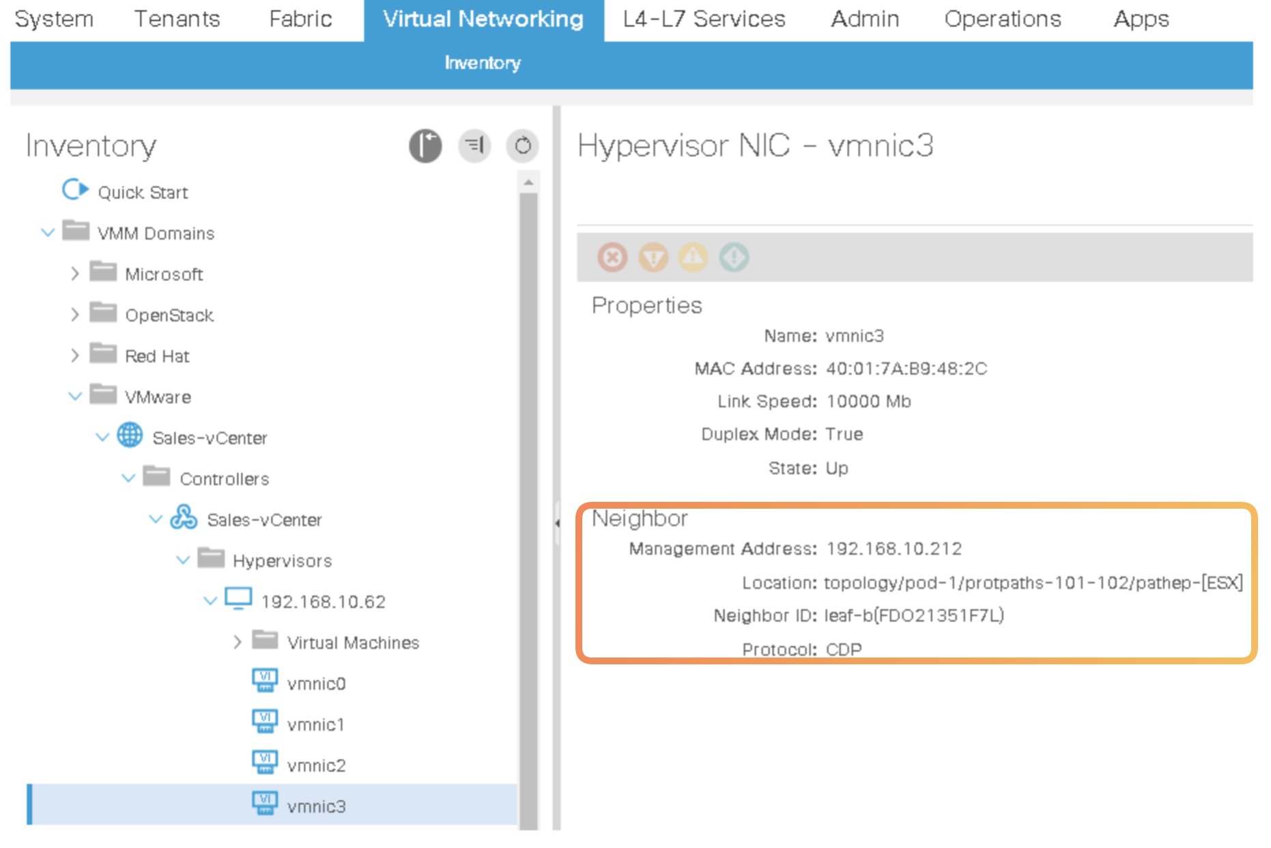Viewport: 1271px width, 848px height.
Task: Click the dark round Inventory toolbar icon
Action: [x=425, y=145]
